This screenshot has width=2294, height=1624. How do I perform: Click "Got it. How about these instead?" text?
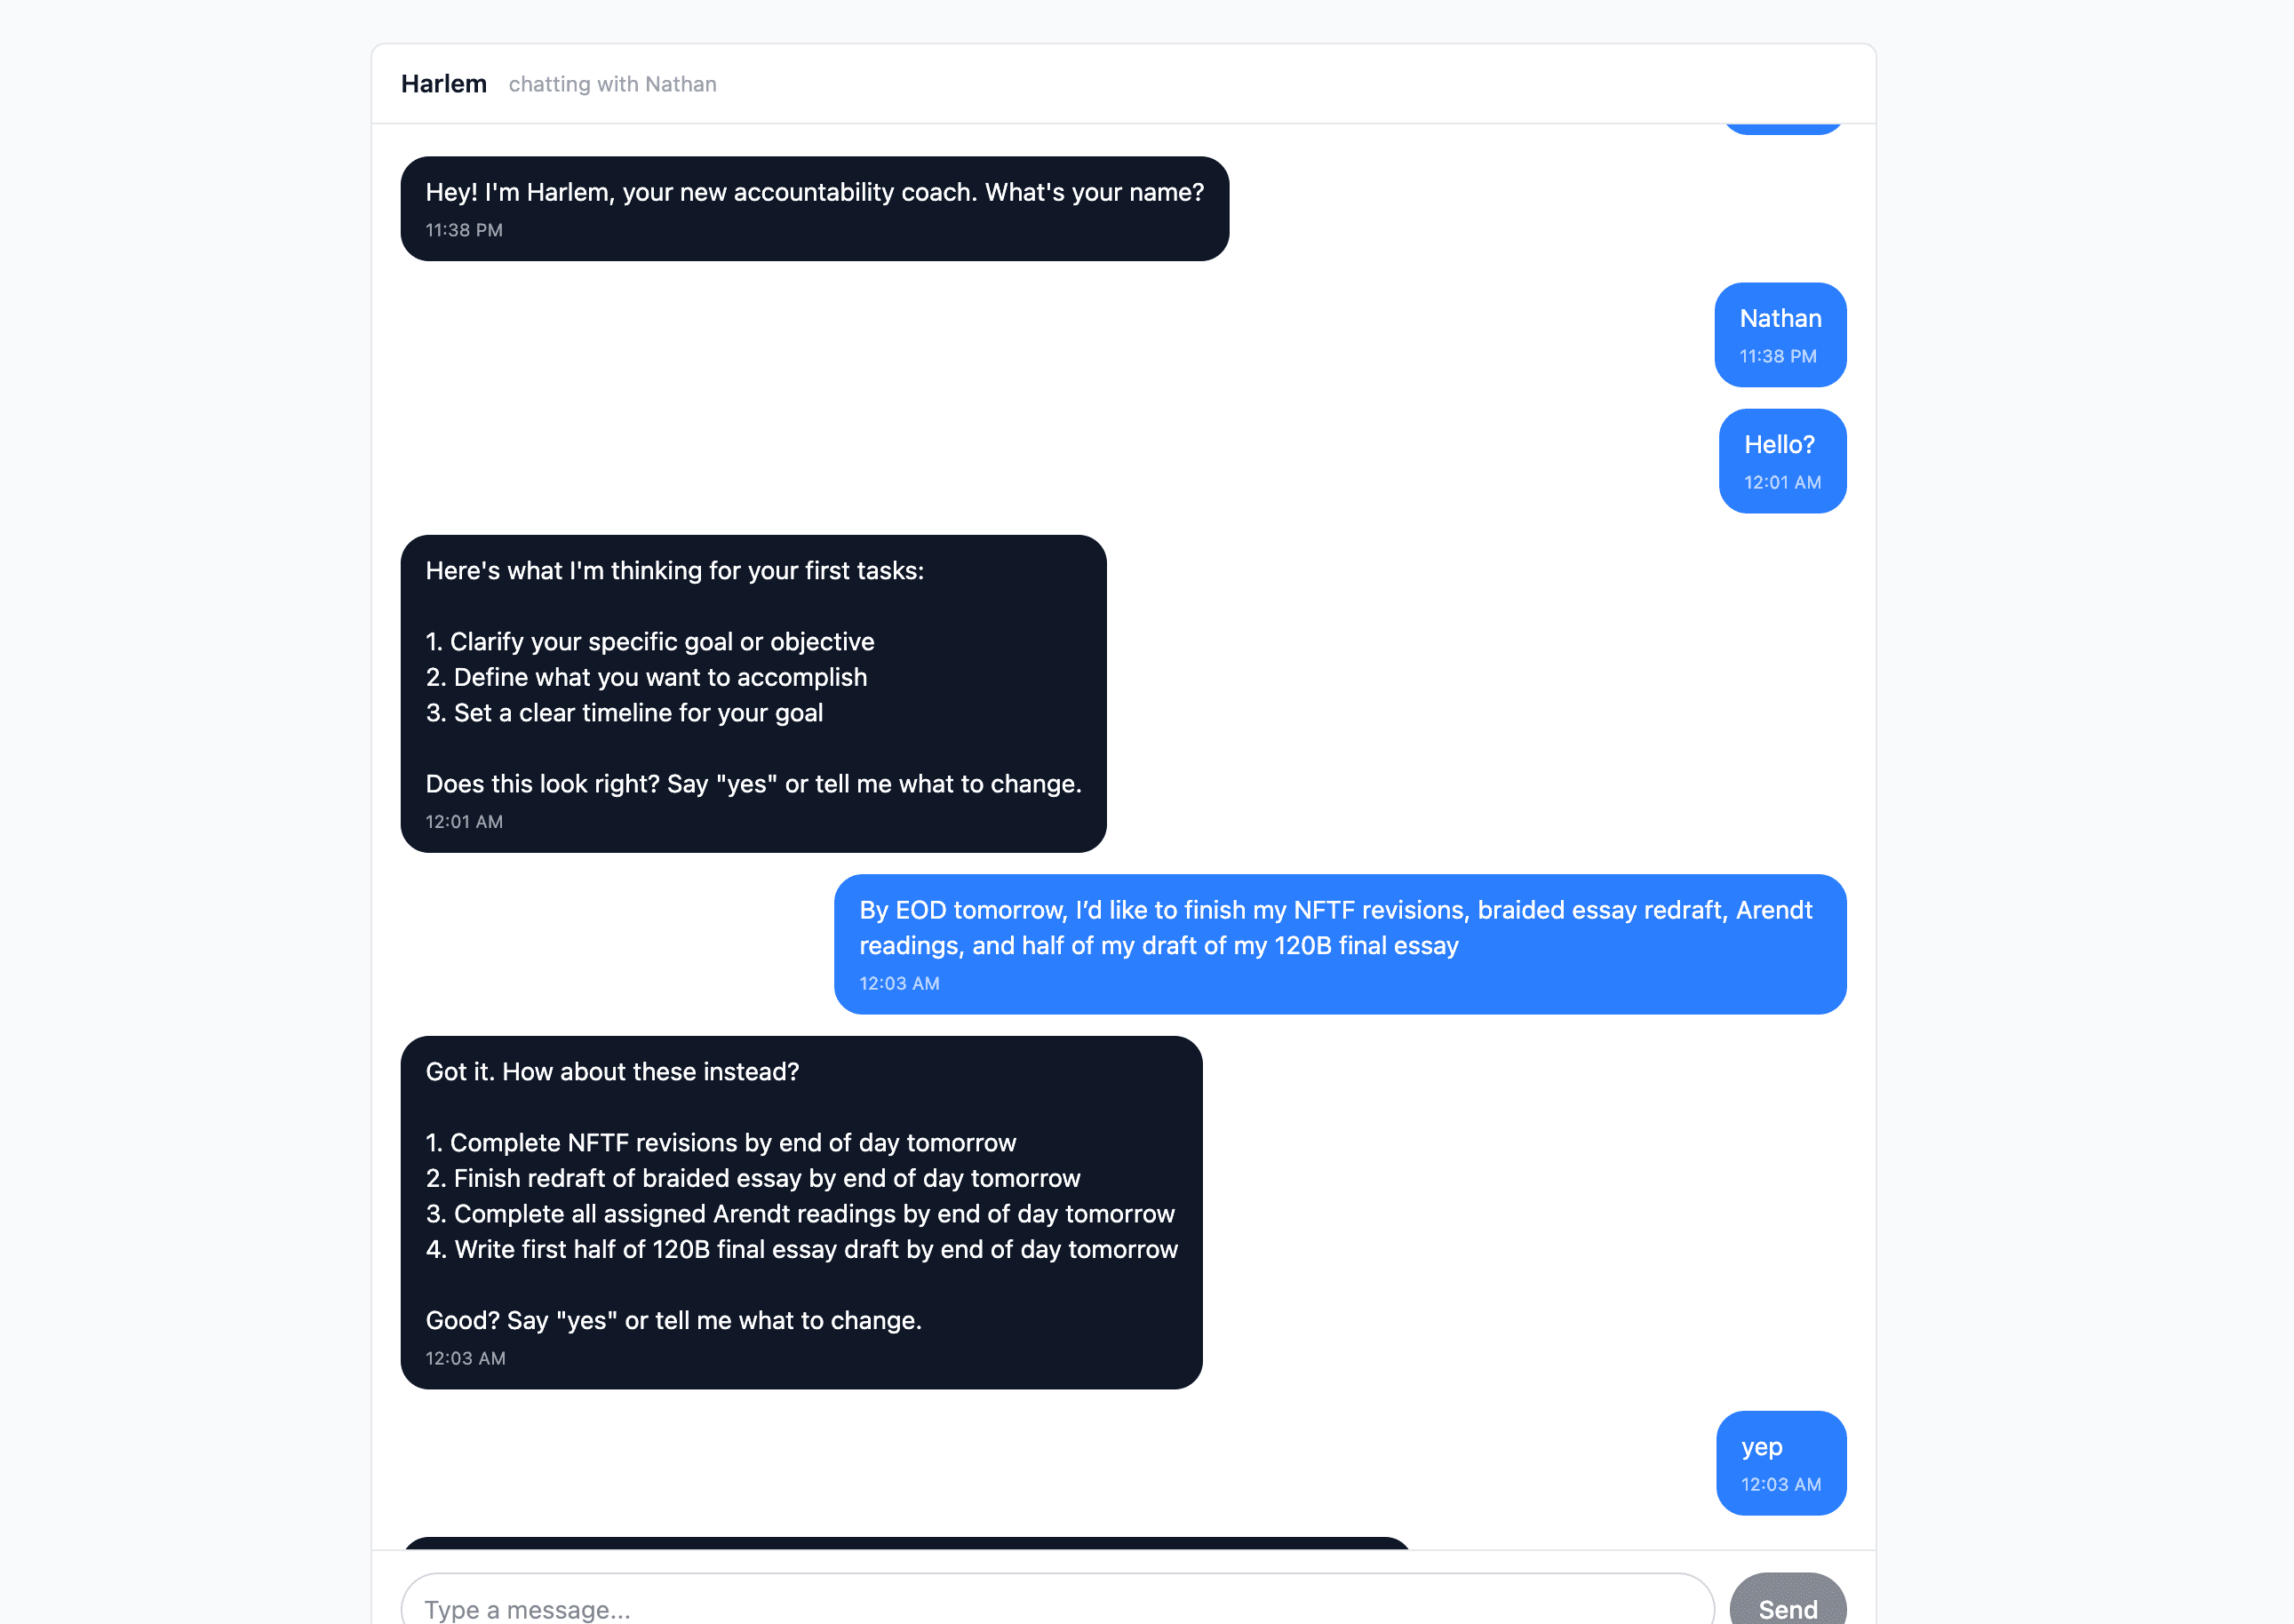click(x=612, y=1072)
